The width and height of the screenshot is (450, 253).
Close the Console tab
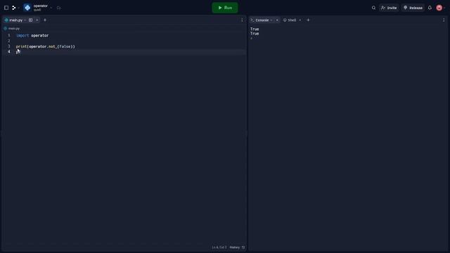pos(277,20)
